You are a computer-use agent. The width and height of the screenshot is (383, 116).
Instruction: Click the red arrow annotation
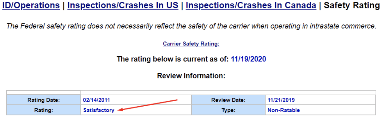click(x=147, y=105)
